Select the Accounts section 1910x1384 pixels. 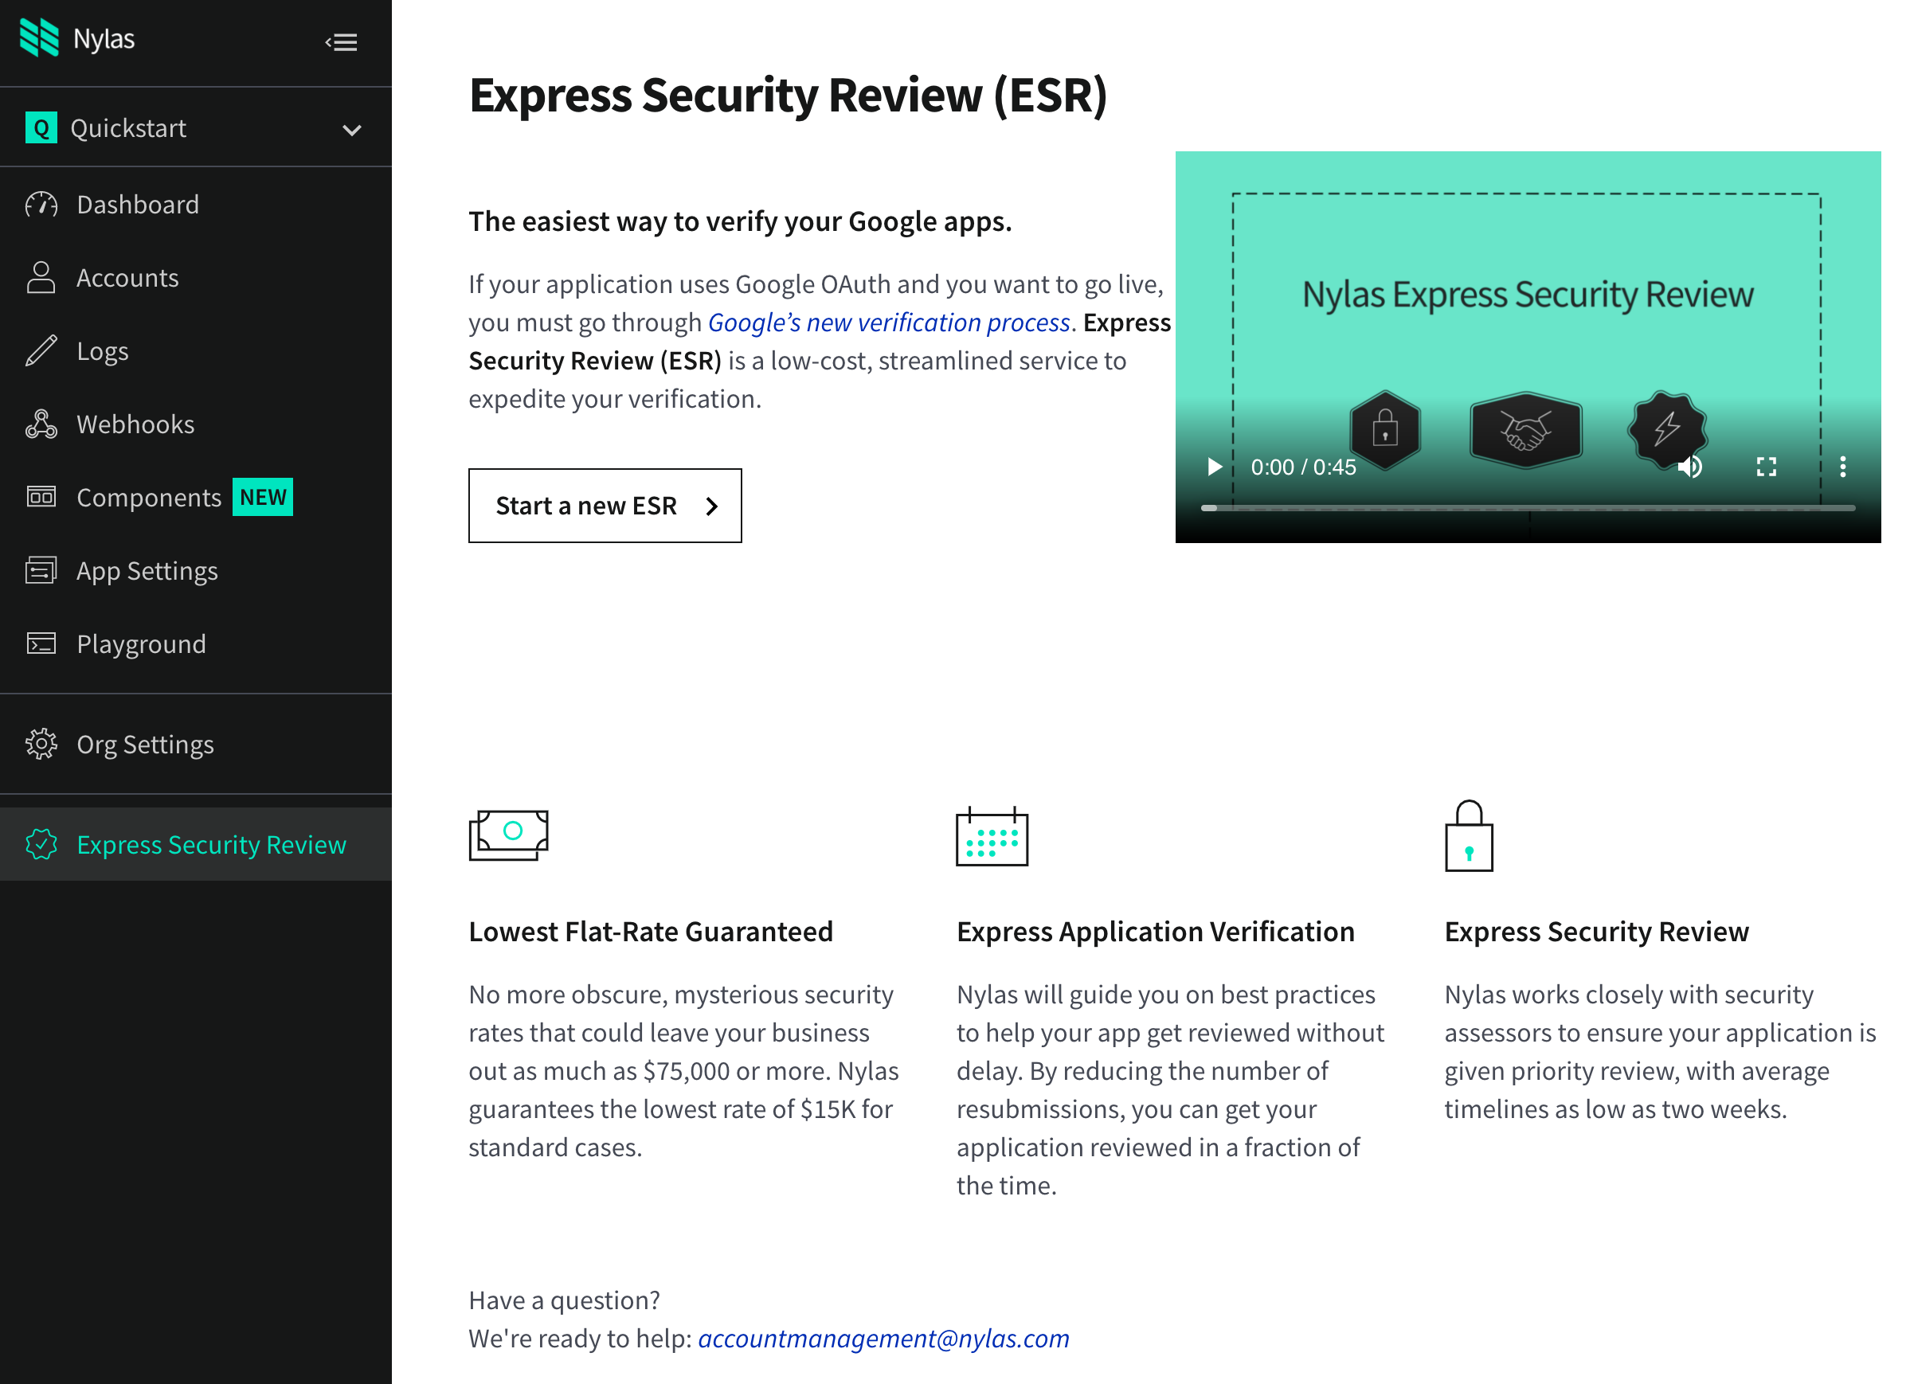[x=127, y=277]
